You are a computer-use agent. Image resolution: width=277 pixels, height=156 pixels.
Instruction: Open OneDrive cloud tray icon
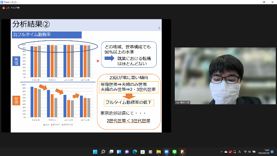pos(226,152)
